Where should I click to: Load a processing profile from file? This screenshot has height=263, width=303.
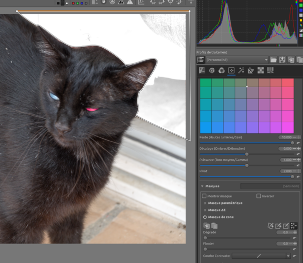(273, 60)
